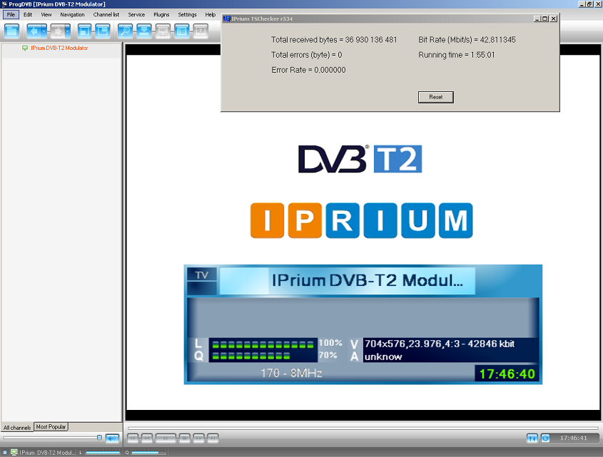Go to next channel with the right arrow
Image resolution: width=603 pixels, height=457 pixels.
click(x=57, y=31)
